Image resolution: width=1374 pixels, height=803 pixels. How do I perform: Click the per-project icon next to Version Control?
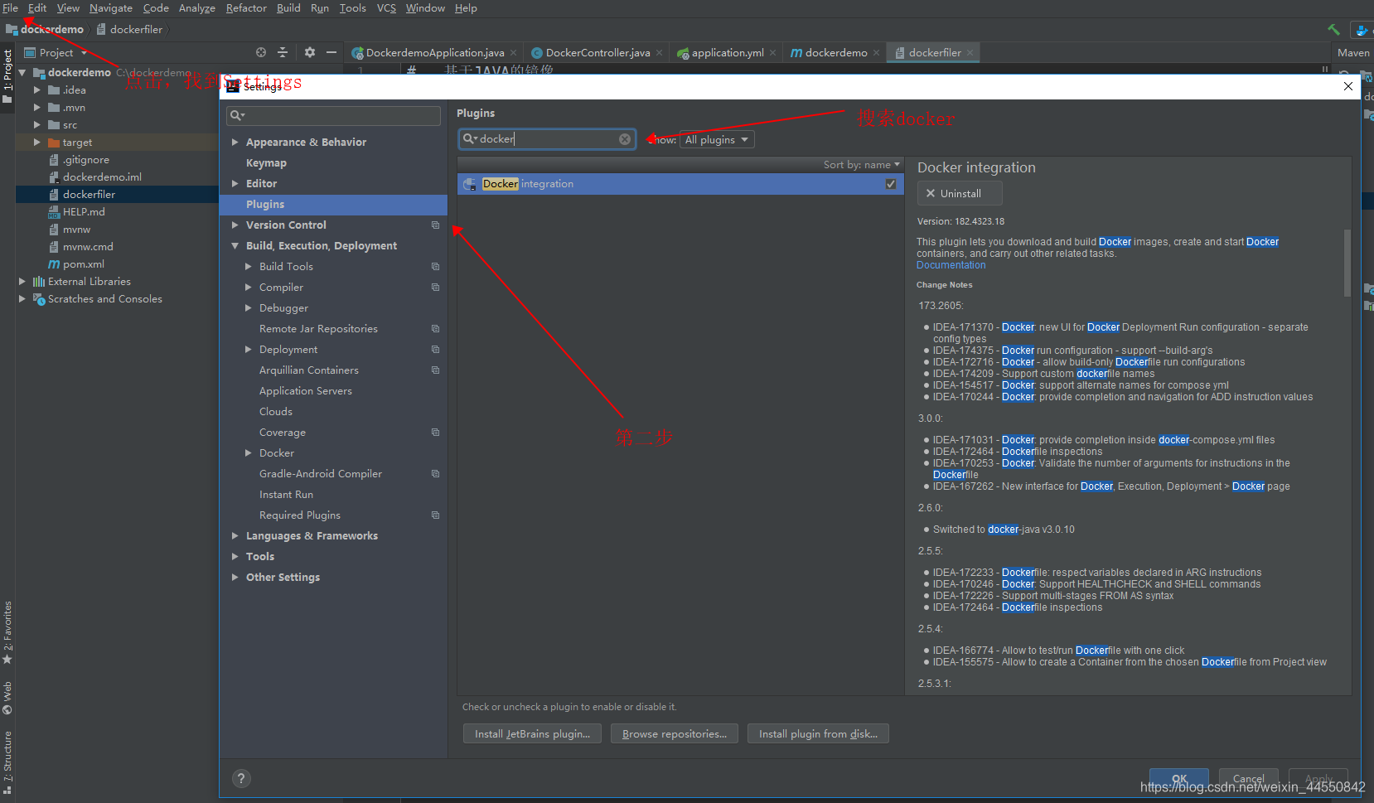point(435,225)
